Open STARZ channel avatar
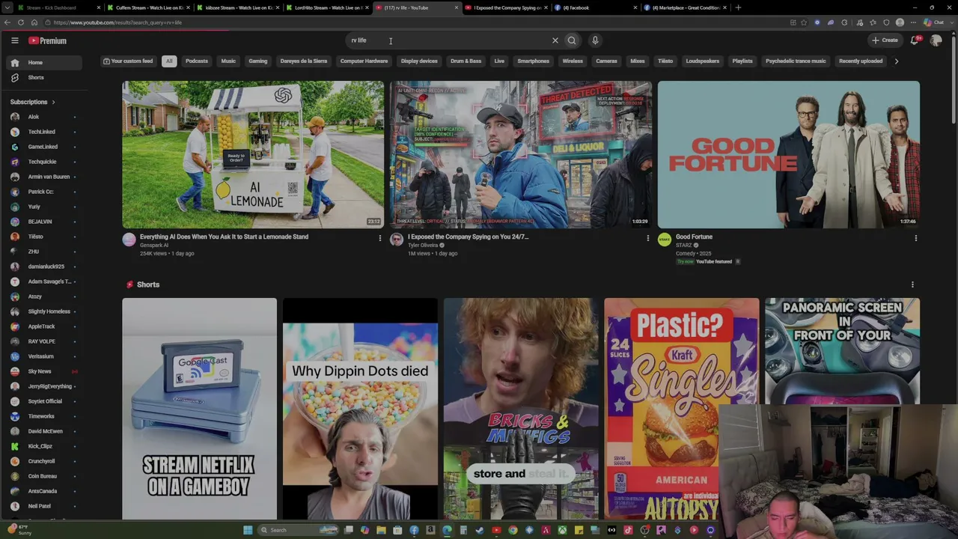 665,240
